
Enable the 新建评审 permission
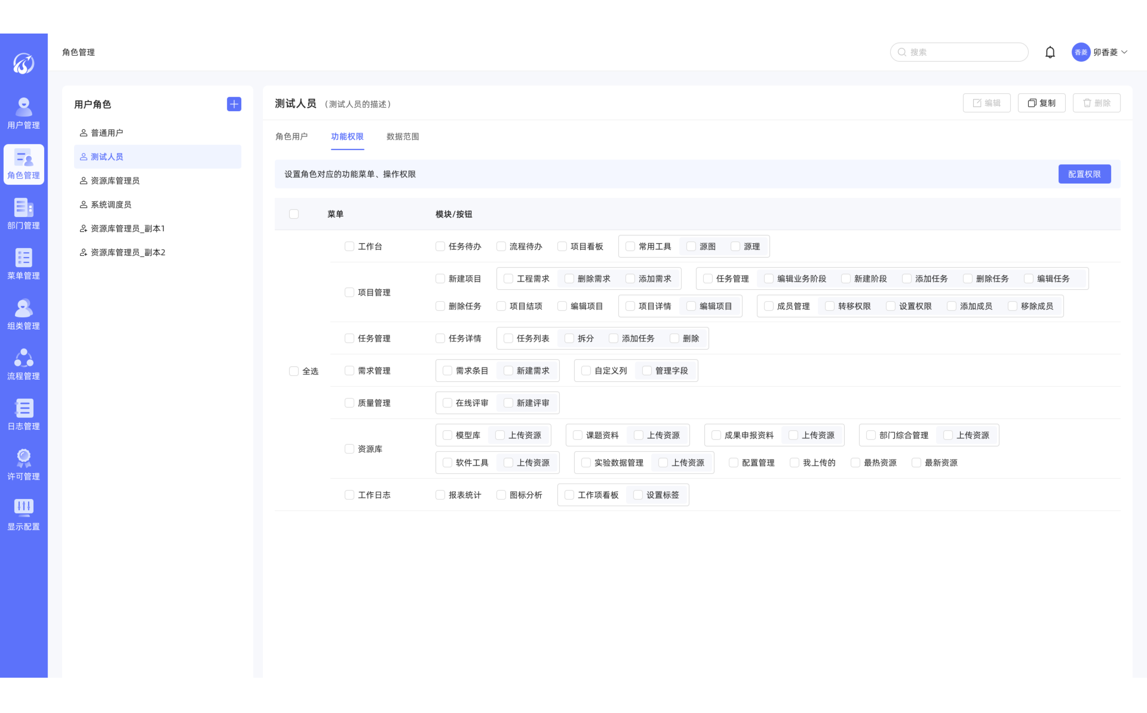click(508, 403)
